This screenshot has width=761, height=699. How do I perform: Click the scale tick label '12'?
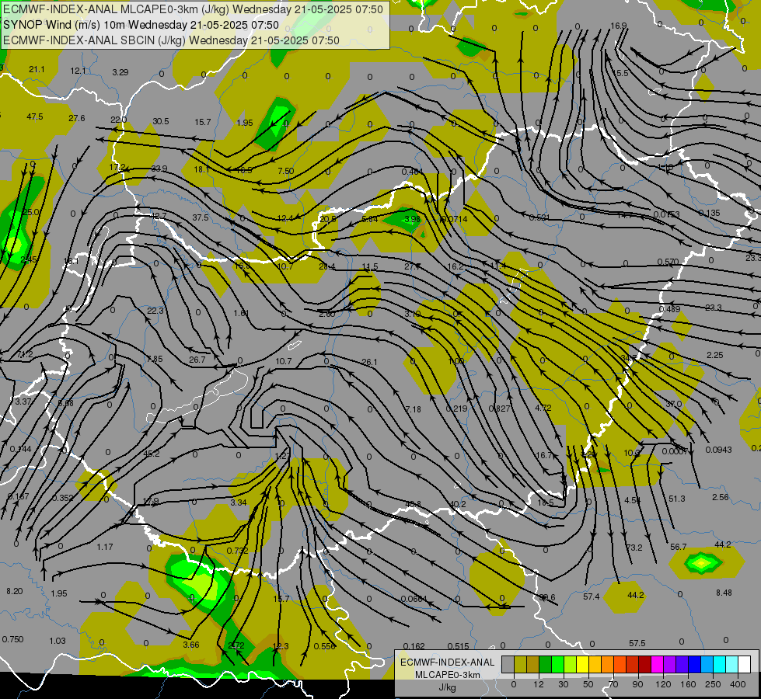(x=539, y=684)
